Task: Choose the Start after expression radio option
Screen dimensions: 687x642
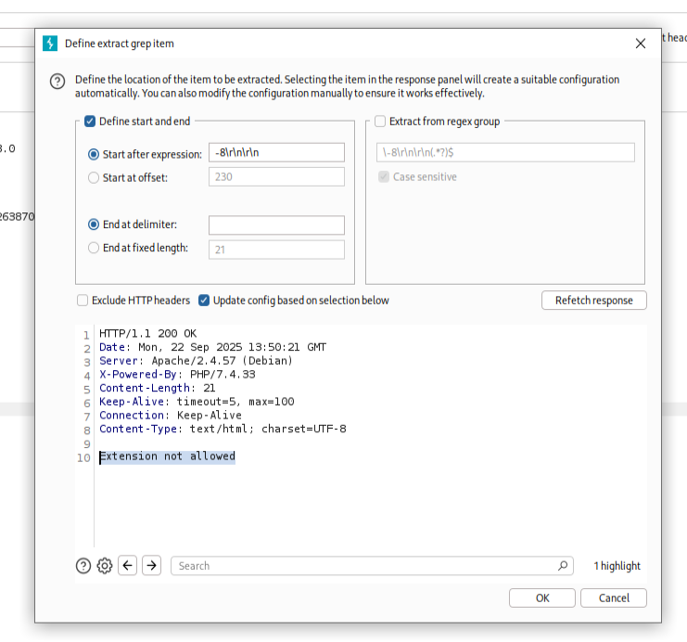Action: 94,154
